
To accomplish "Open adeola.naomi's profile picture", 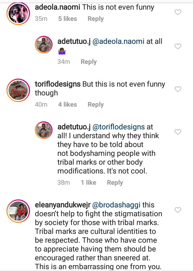I will [18, 14].
